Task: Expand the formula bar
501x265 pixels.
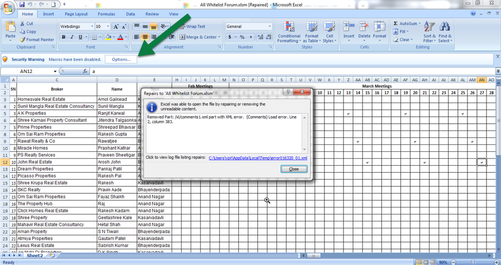Action: click(498, 71)
